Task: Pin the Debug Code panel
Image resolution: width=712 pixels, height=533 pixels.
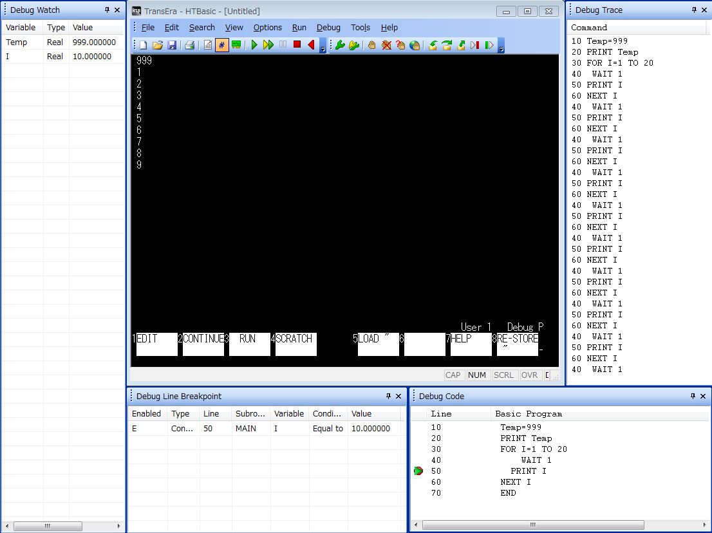Action: click(693, 397)
